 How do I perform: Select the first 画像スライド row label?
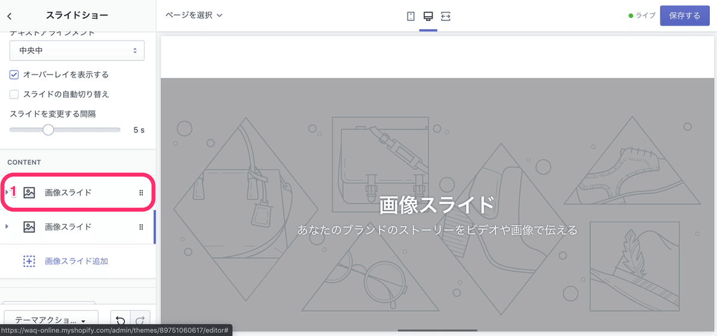68,192
